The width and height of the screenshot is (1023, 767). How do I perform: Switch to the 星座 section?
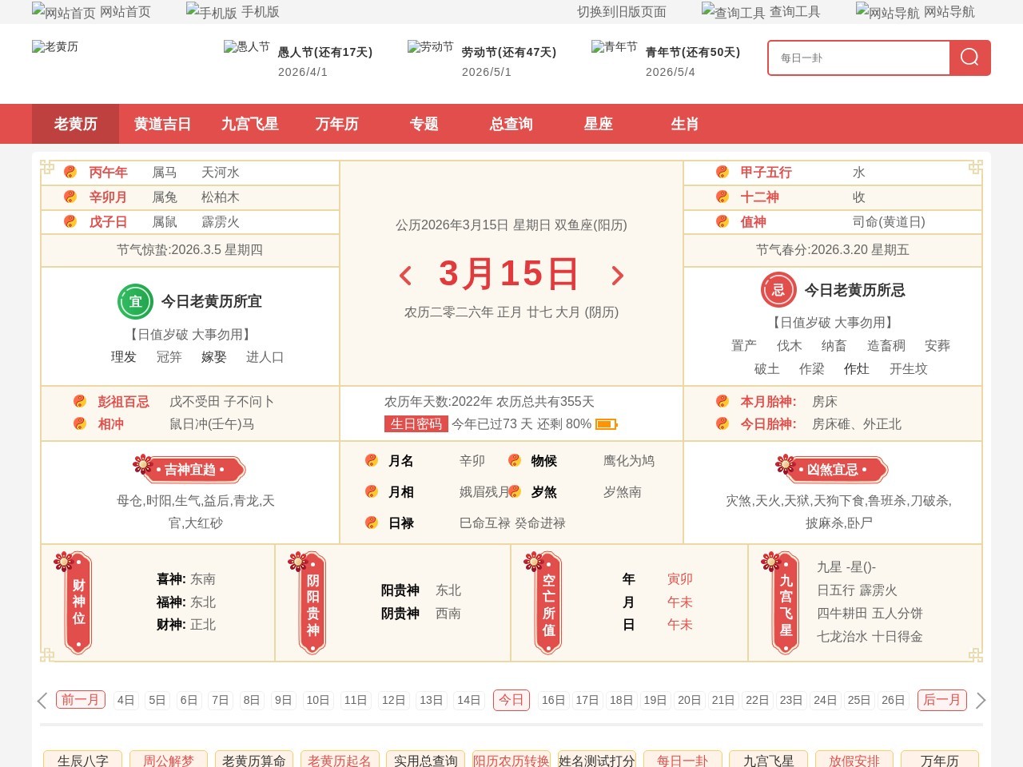598,124
